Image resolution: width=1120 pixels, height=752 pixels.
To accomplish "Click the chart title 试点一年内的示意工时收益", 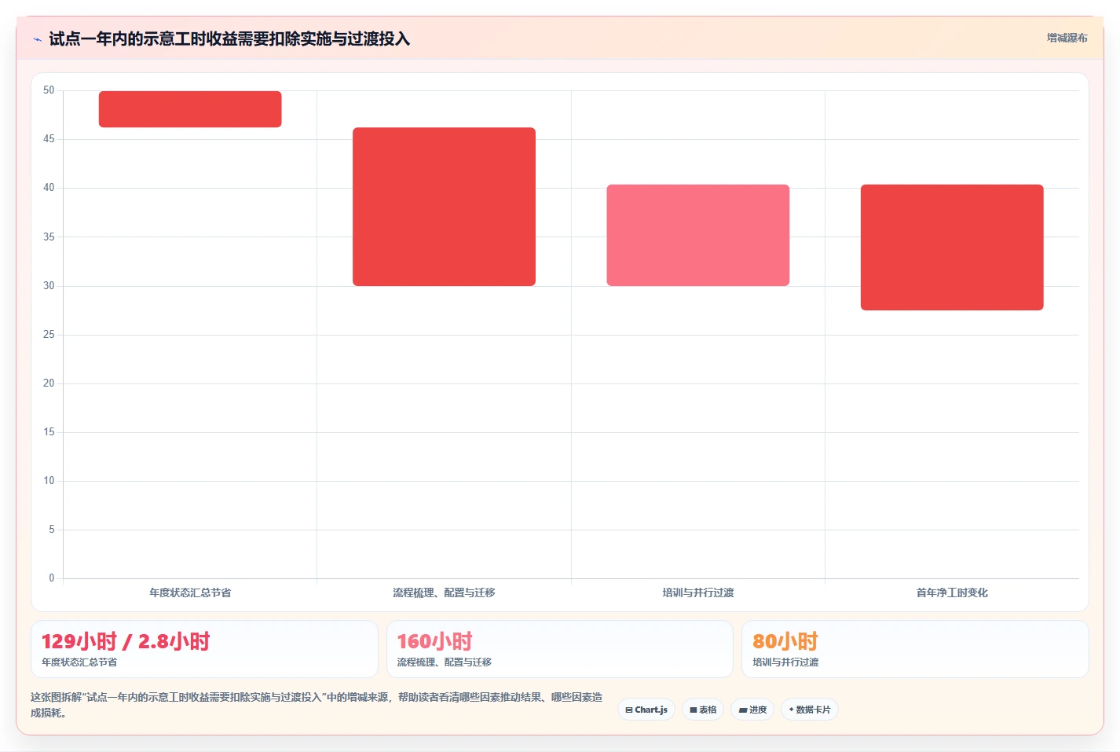I will pyautogui.click(x=229, y=39).
